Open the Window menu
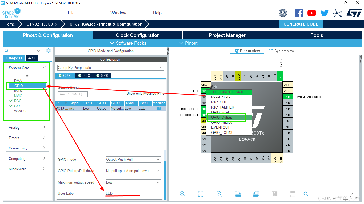Screen dimensions: 364x204 coord(118,13)
